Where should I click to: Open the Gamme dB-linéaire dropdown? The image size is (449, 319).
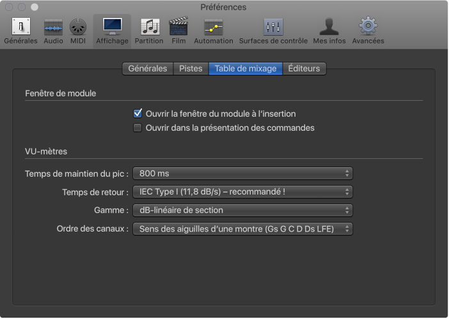tap(243, 210)
